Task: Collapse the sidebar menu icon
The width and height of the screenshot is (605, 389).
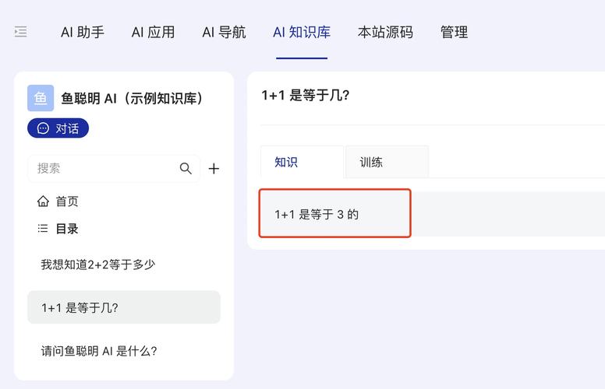Action: pos(21,32)
